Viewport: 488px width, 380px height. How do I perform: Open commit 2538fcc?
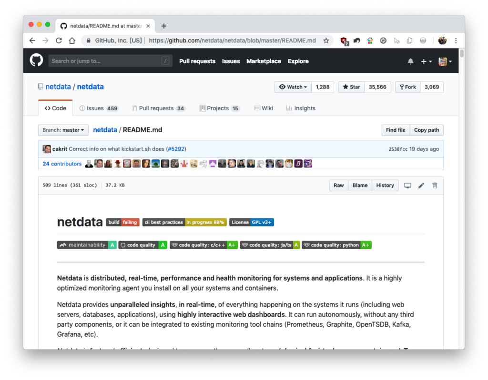point(398,149)
